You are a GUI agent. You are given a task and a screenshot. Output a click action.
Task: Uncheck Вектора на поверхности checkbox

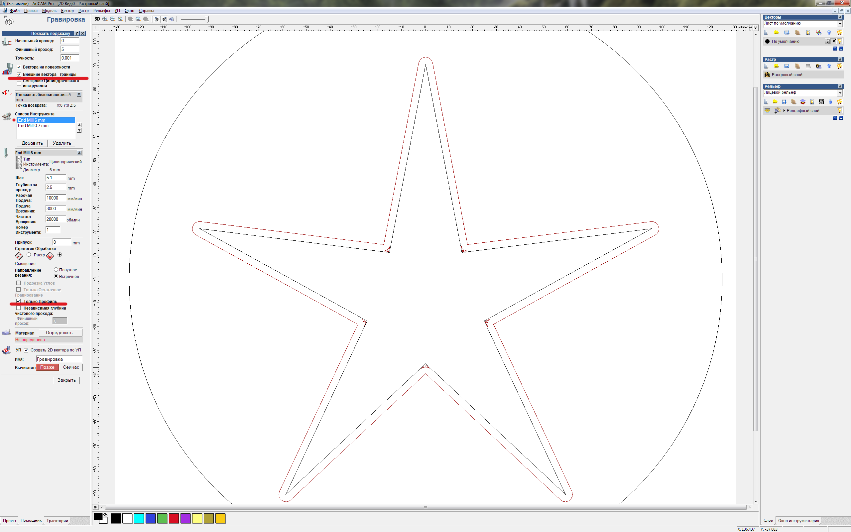click(x=19, y=67)
